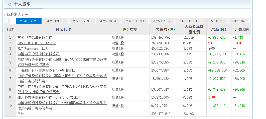Open shareholder 香港中央结算有限公司 link

(35, 38)
